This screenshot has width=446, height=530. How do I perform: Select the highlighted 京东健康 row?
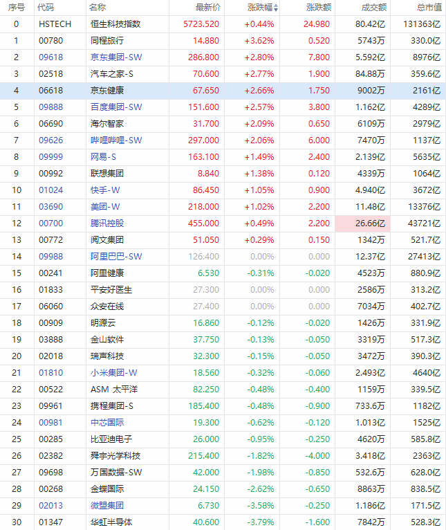[223, 91]
